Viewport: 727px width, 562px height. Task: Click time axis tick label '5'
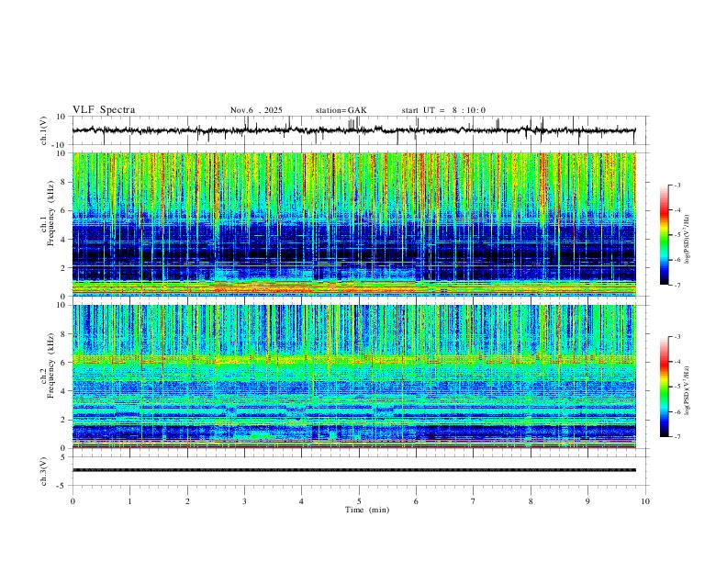tap(359, 501)
